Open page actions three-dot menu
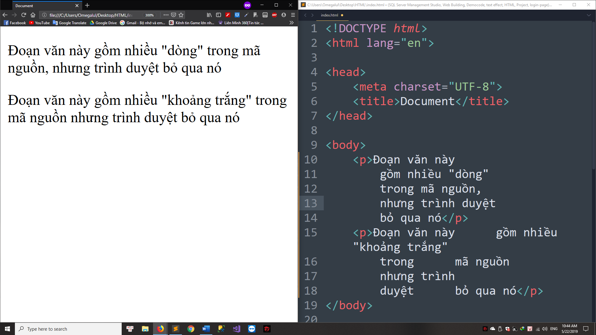This screenshot has height=335, width=596. pos(166,15)
